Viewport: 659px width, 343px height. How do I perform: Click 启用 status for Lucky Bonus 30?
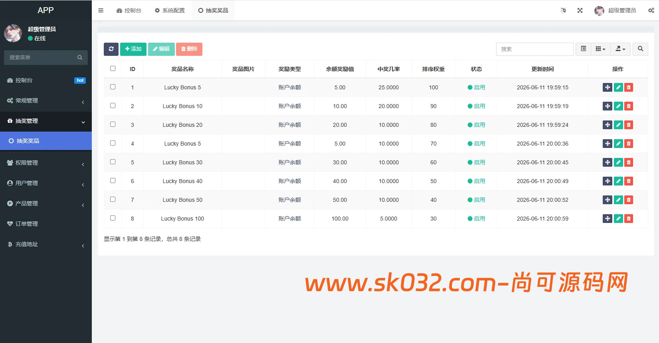coord(476,162)
